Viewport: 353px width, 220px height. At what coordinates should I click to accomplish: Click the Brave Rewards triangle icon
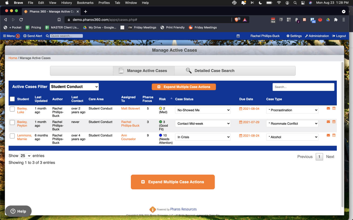[x=245, y=20]
